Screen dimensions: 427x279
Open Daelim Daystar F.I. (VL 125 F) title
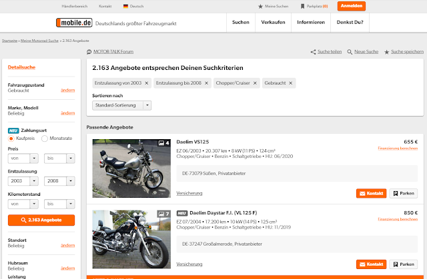tap(224, 212)
